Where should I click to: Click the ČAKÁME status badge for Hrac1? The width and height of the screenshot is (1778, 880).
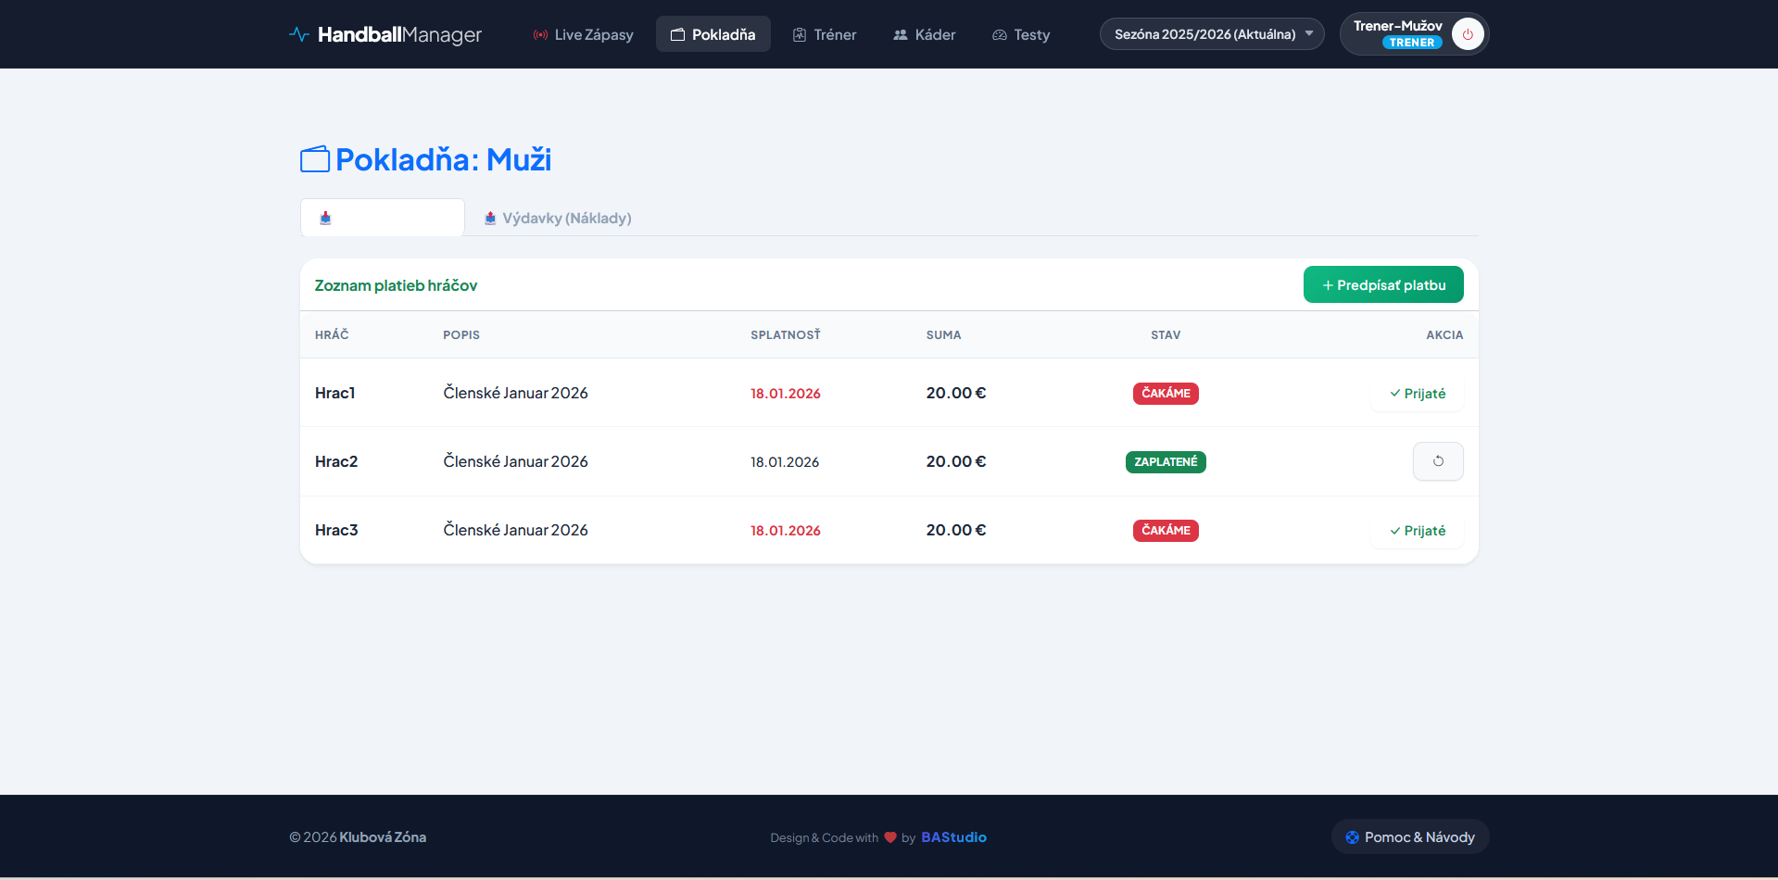1165,394
